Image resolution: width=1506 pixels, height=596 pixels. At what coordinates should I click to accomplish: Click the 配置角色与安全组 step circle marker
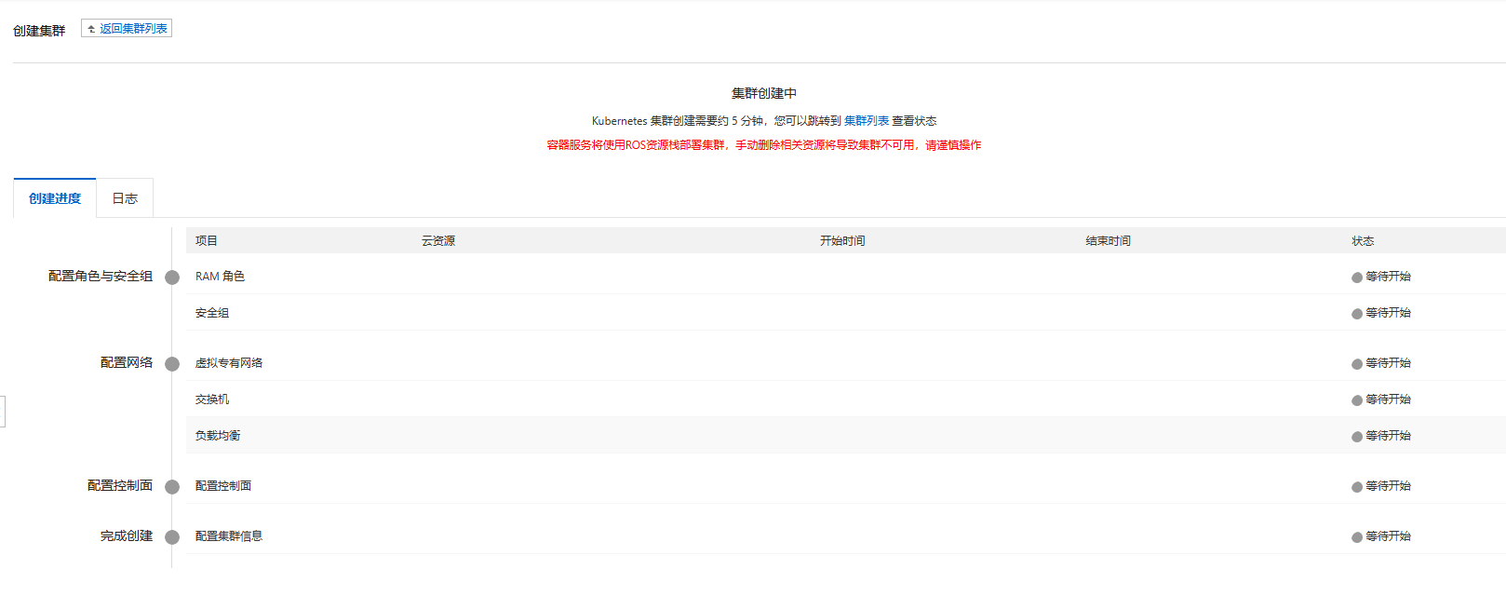[172, 278]
